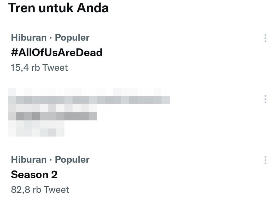279x198 pixels.
Task: Click the blurred trend's bottom tweet count
Action: (36, 132)
